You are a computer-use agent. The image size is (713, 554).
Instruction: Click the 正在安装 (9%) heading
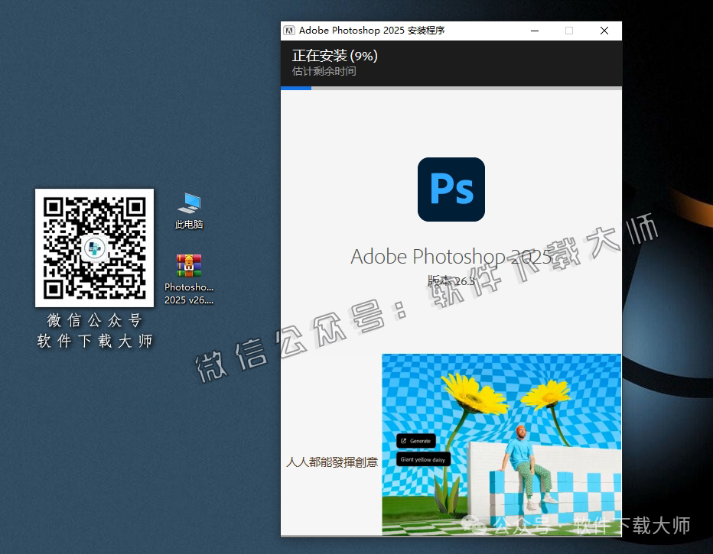click(335, 56)
